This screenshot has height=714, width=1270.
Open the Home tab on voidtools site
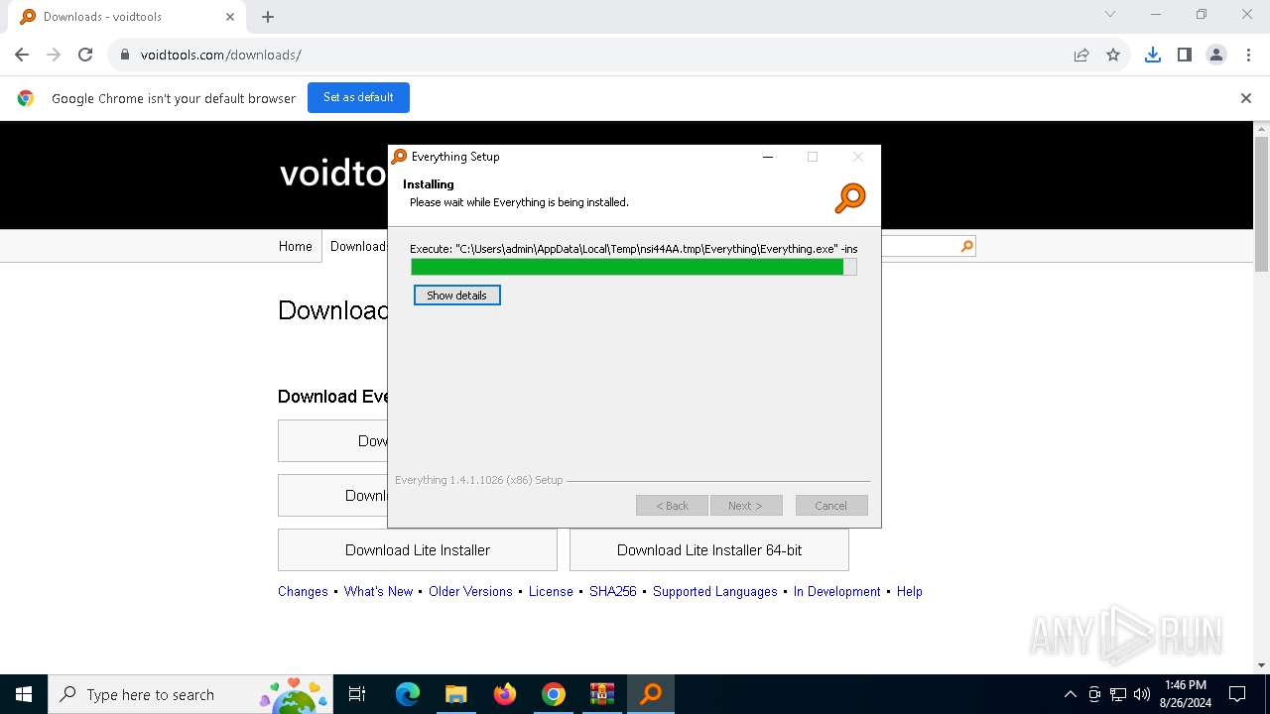click(296, 246)
